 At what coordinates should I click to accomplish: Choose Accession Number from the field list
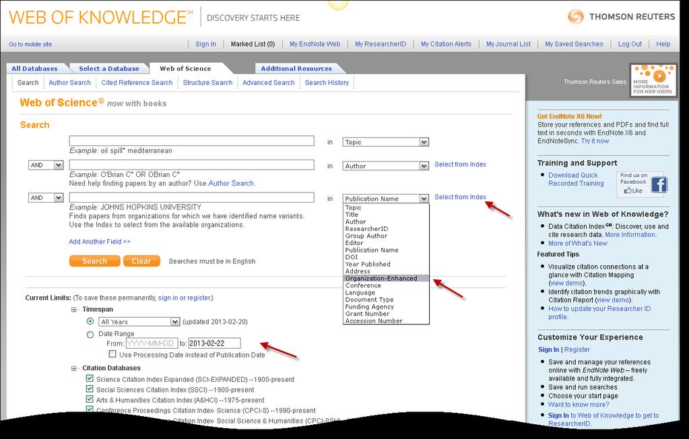(x=386, y=320)
